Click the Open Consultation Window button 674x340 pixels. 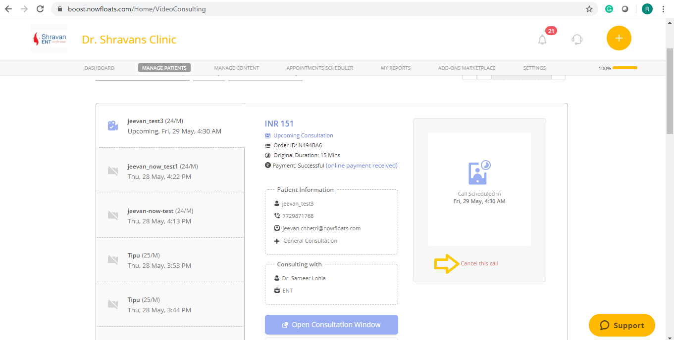tap(331, 325)
